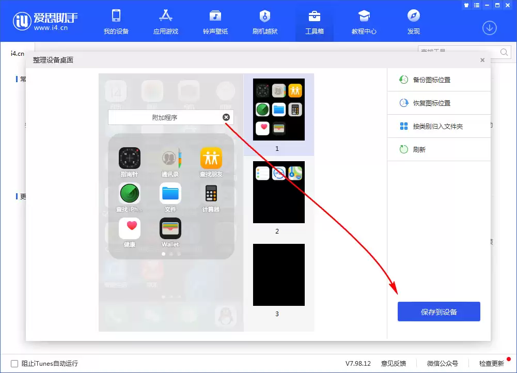Viewport: 517px width, 373px height.
Task: Select the Contacts (通讯录) app icon
Action: coord(170,158)
